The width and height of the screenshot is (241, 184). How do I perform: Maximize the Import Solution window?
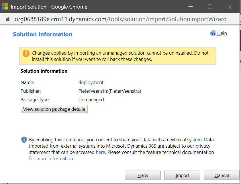pyautogui.click(x=210, y=7)
